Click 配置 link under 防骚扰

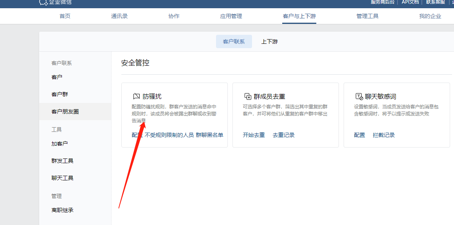(x=137, y=135)
